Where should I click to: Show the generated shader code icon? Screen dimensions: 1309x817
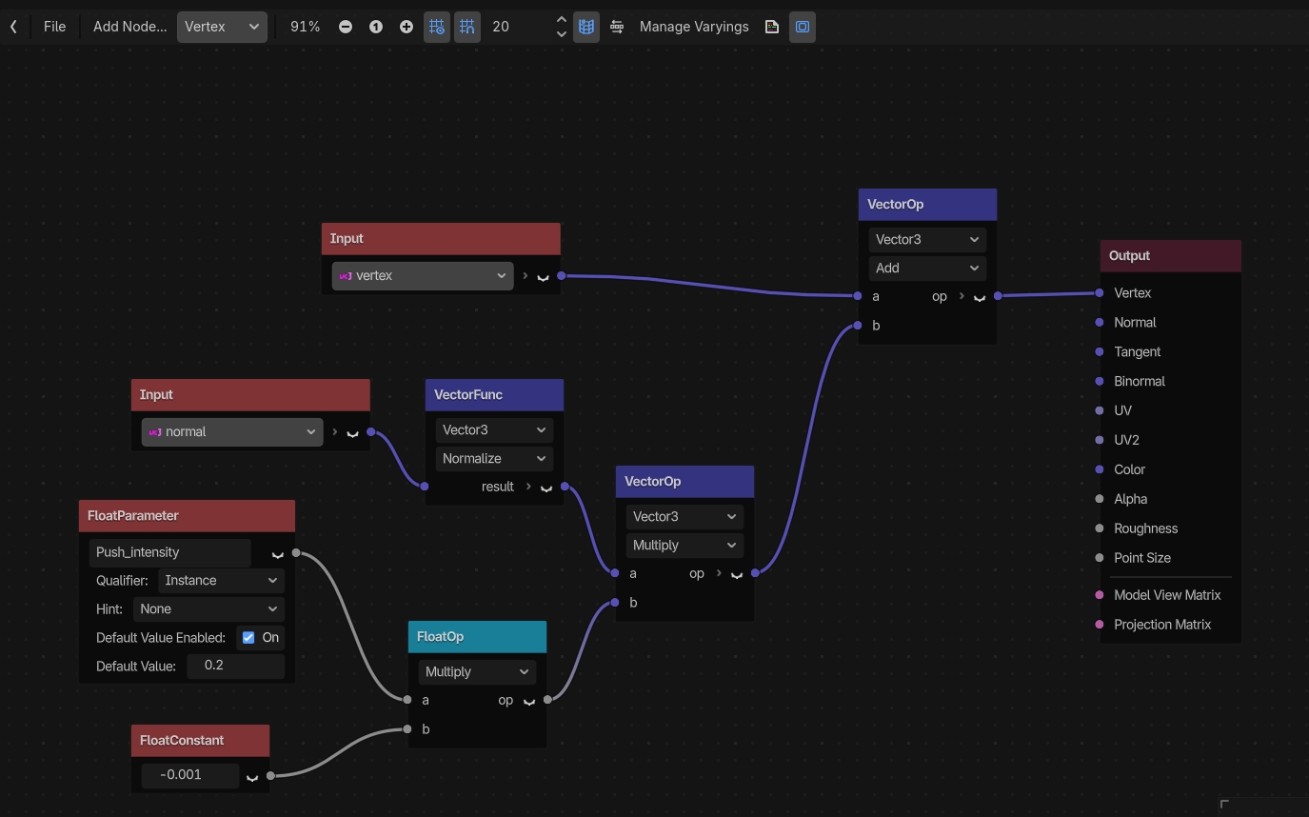pos(772,27)
